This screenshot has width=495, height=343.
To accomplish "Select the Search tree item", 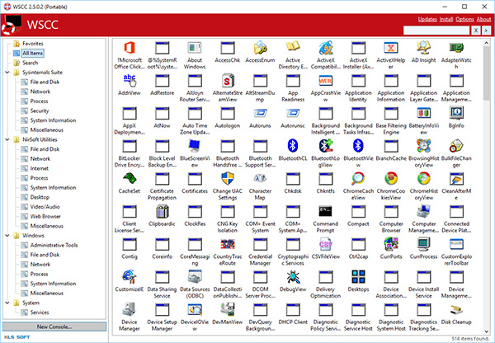I will pos(30,63).
